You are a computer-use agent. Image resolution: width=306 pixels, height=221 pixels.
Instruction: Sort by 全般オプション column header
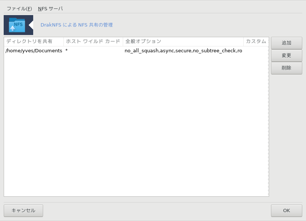(183, 41)
